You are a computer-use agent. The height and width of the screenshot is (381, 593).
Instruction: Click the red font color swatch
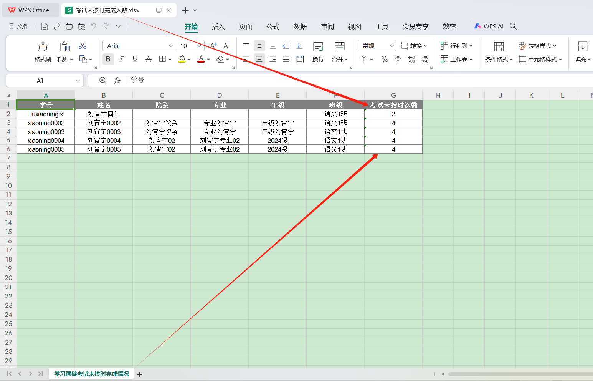(201, 59)
